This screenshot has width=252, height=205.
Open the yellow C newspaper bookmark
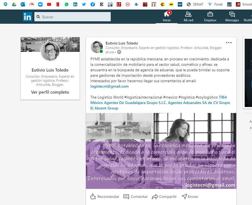pyautogui.click(x=163, y=4)
